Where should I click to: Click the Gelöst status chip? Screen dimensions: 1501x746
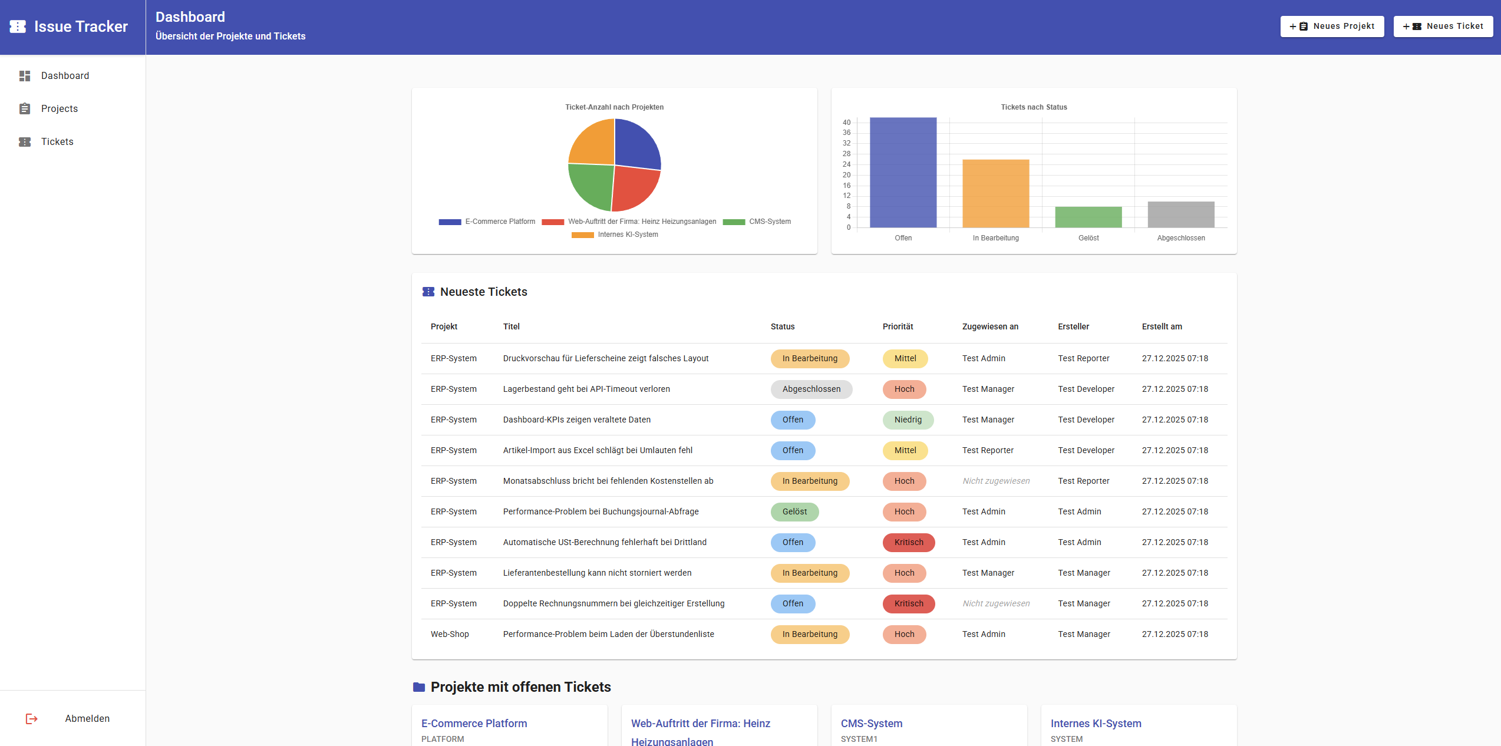tap(794, 512)
